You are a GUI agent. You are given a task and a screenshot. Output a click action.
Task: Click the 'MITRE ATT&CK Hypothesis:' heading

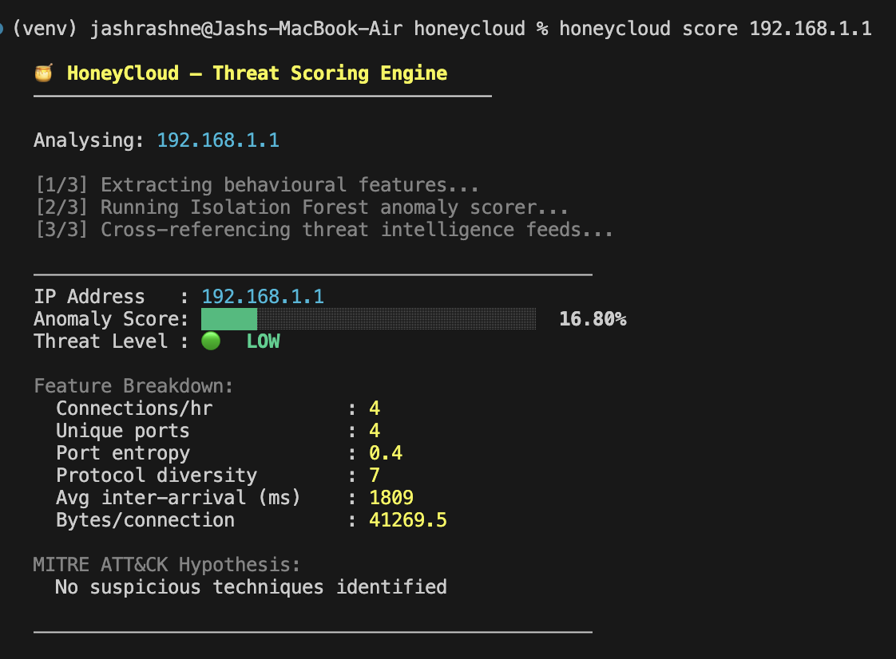click(167, 565)
